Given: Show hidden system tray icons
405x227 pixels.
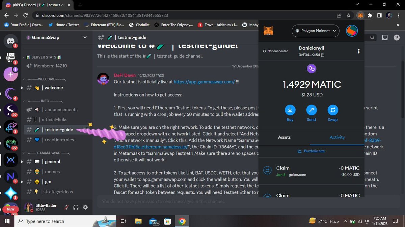Looking at the screenshot, I should coord(345,221).
